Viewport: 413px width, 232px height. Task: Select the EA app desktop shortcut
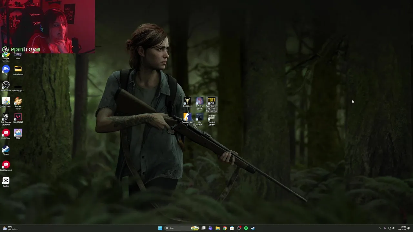(6, 71)
